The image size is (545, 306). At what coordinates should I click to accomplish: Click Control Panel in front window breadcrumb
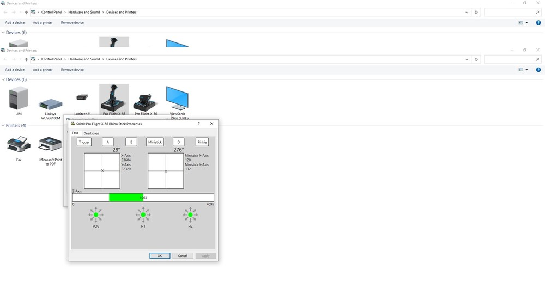click(x=51, y=59)
